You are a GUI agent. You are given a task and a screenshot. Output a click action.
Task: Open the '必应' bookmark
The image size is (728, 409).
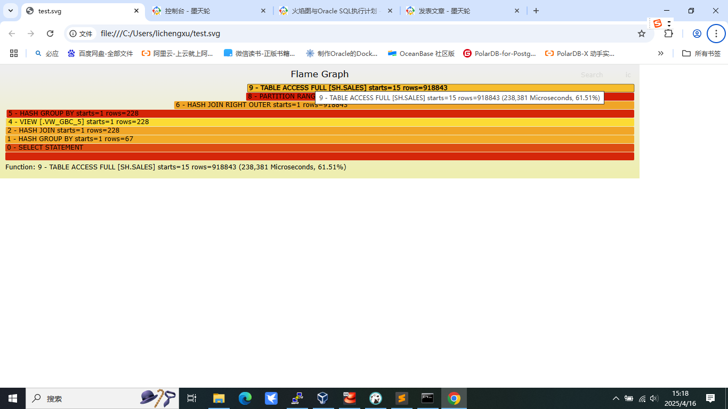tap(46, 53)
